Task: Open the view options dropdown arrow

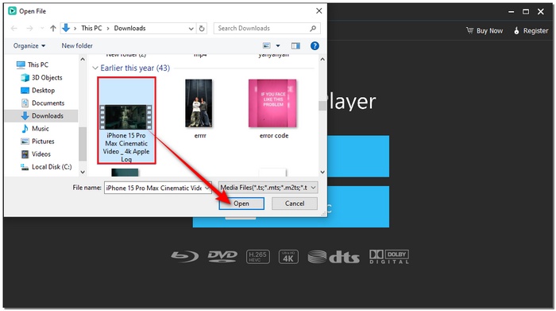Action: point(278,46)
